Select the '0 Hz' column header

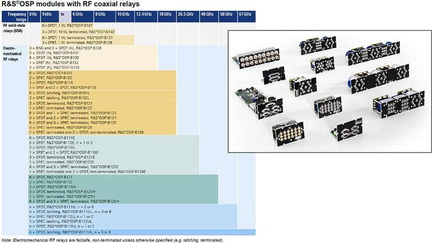(x=33, y=16)
